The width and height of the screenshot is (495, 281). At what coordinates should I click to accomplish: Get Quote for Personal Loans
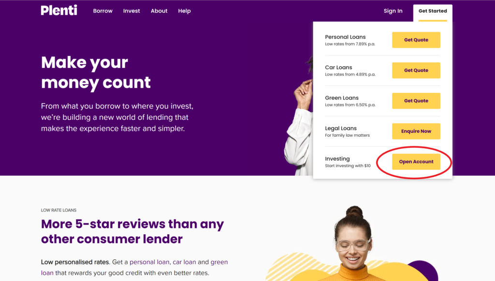(416, 40)
